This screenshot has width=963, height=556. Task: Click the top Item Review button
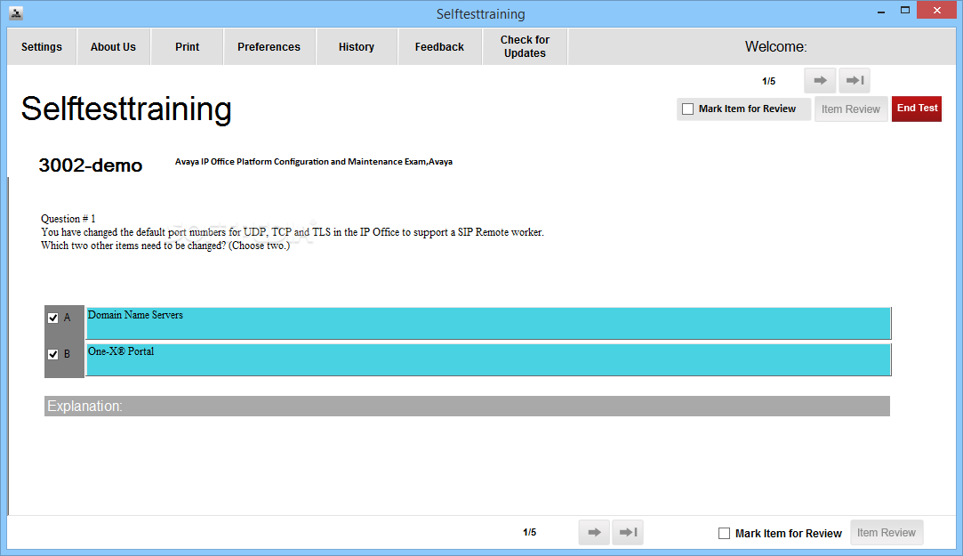tap(851, 109)
